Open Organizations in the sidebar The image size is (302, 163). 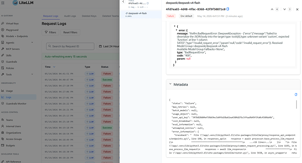click(14, 133)
